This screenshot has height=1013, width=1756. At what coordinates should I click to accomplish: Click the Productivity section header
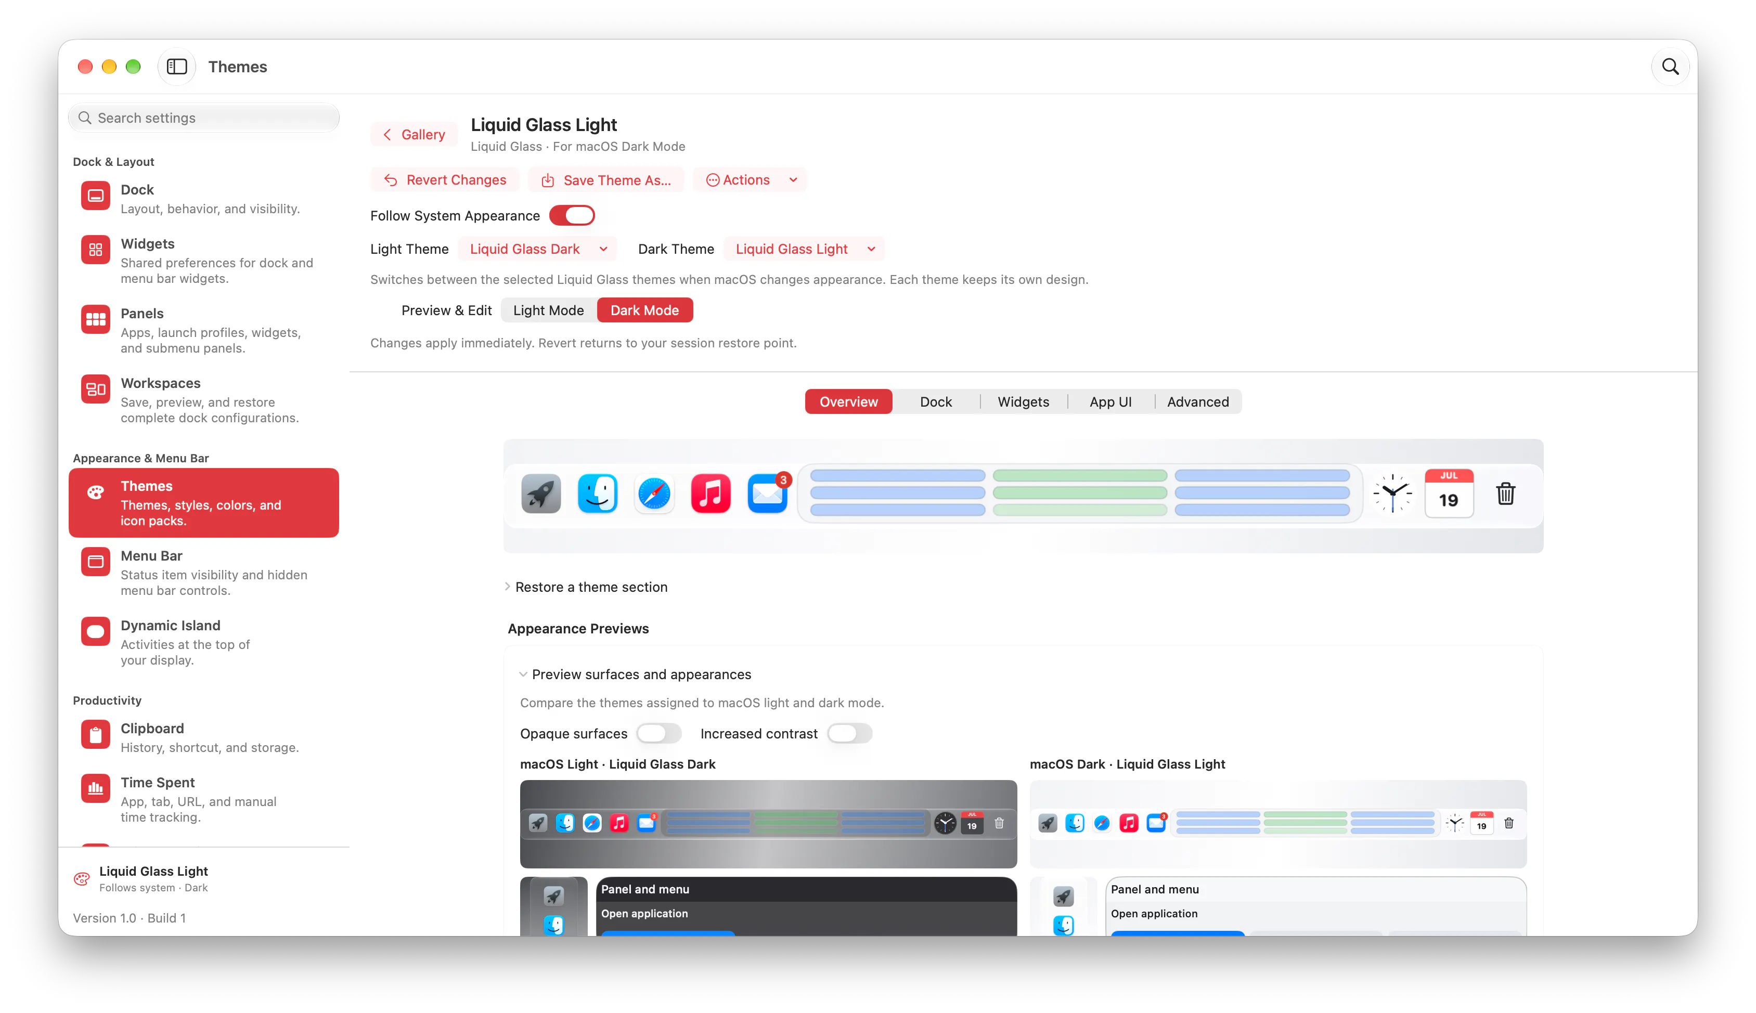click(x=107, y=700)
